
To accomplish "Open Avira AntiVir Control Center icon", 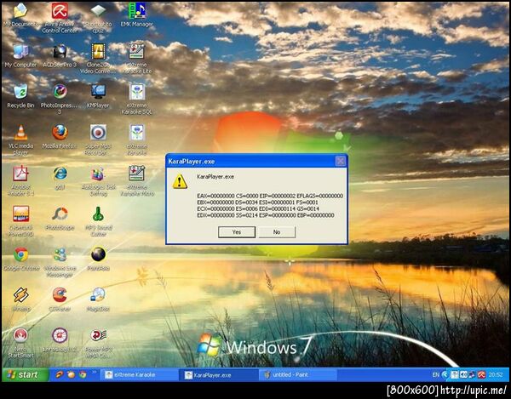I will click(x=60, y=18).
